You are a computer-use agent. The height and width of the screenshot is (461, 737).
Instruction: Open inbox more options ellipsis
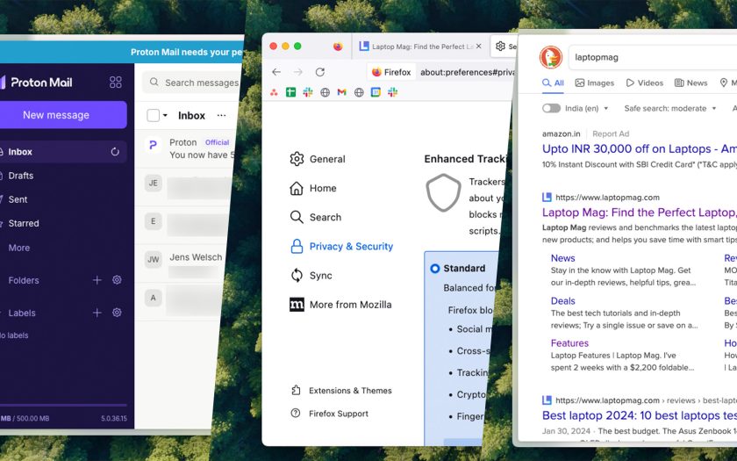[221, 115]
